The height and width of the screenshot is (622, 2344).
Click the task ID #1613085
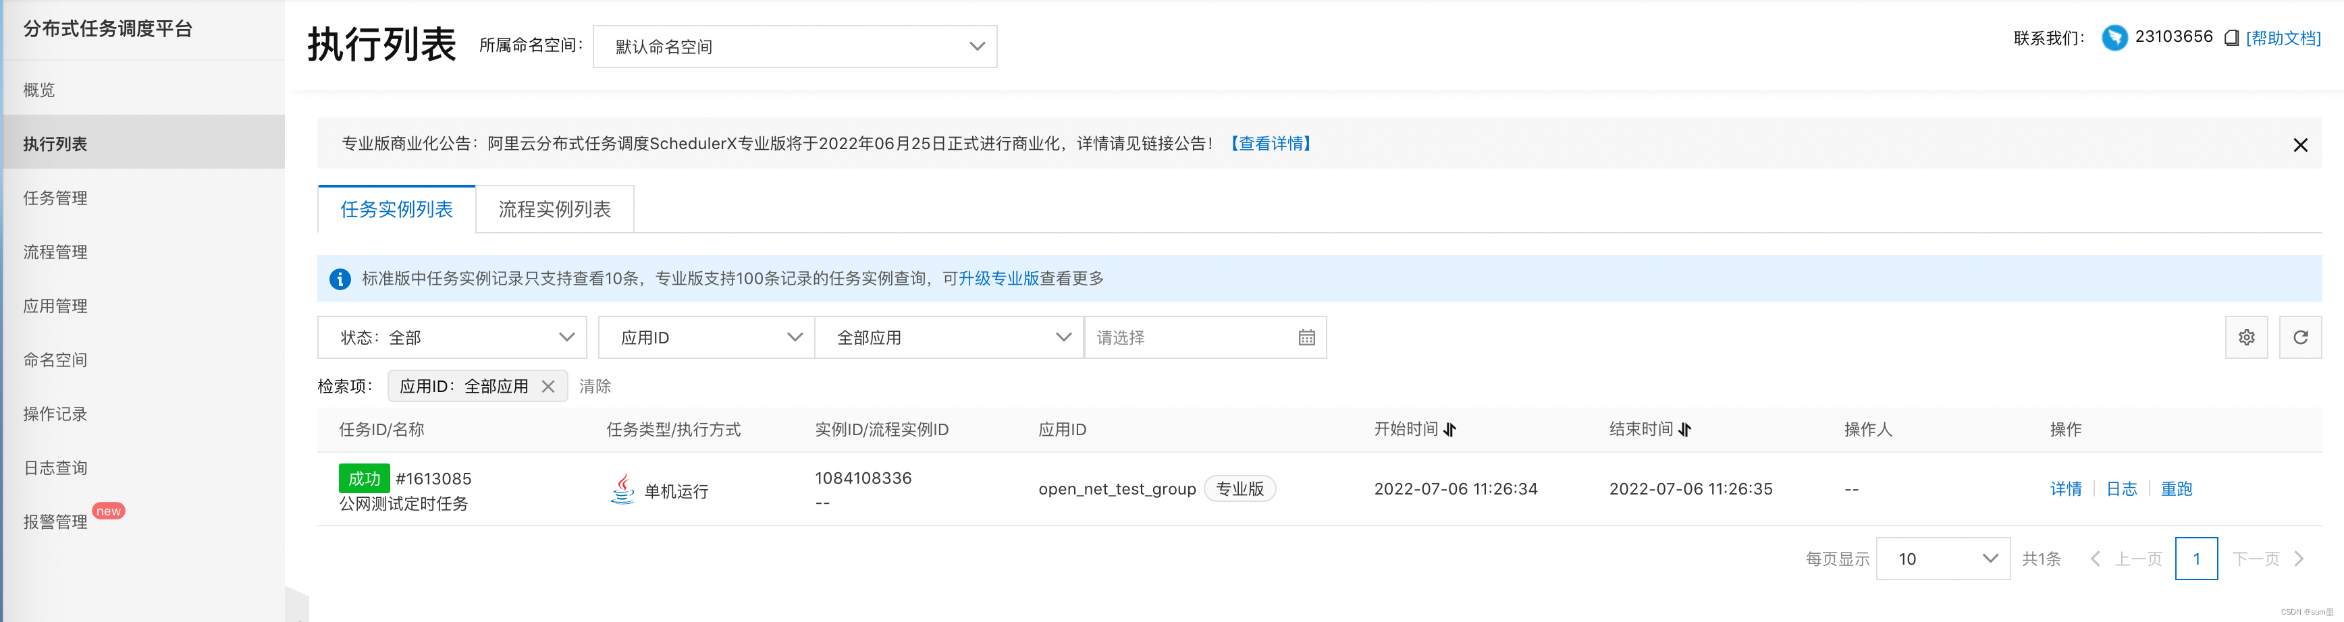433,478
